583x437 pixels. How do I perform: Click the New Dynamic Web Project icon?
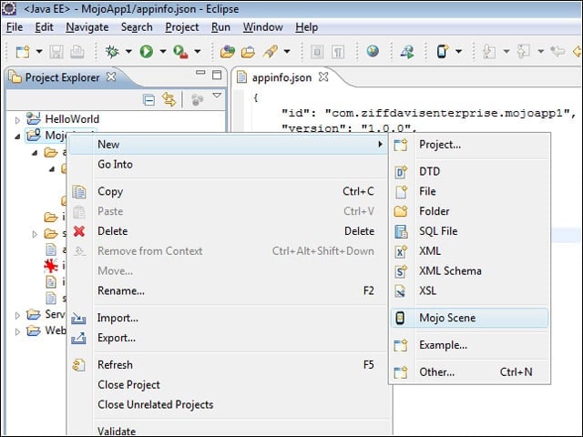(x=227, y=52)
